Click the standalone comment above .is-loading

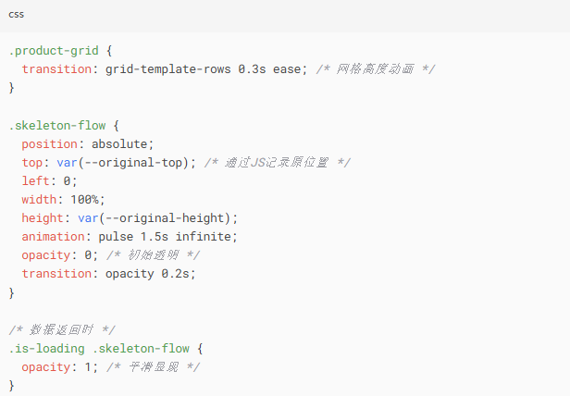(62, 329)
